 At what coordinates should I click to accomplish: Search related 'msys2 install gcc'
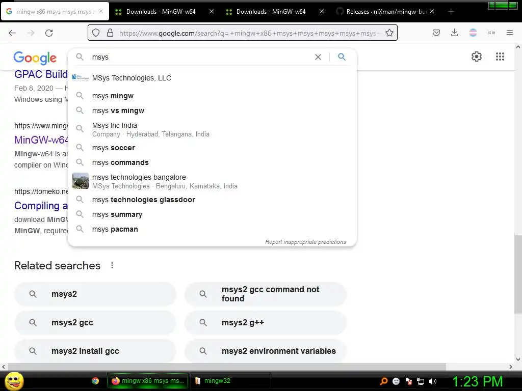coord(95,351)
